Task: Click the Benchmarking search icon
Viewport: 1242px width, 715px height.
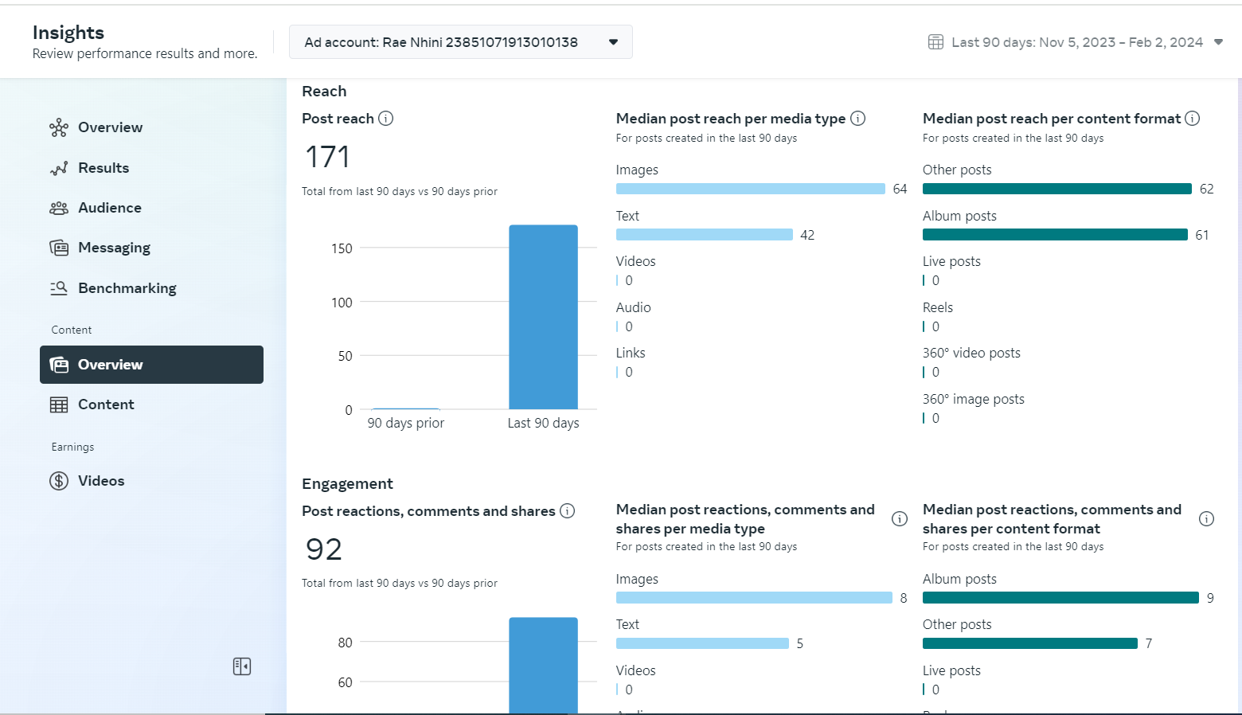Action: (x=59, y=288)
